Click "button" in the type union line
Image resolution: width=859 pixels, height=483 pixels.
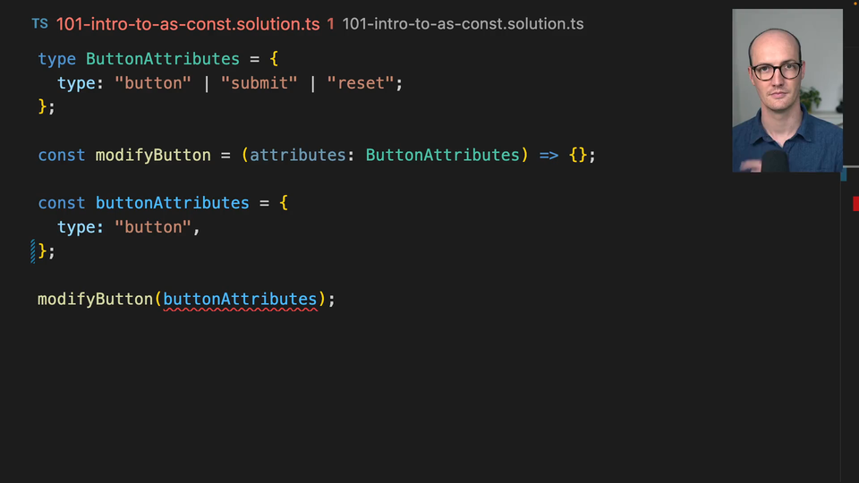[153, 83]
